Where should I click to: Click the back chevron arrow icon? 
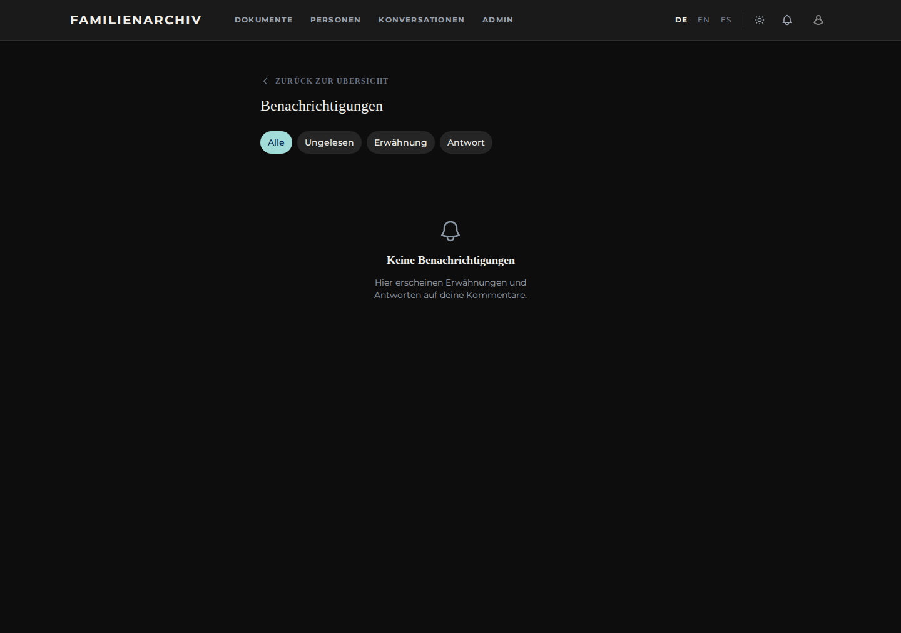pyautogui.click(x=265, y=81)
